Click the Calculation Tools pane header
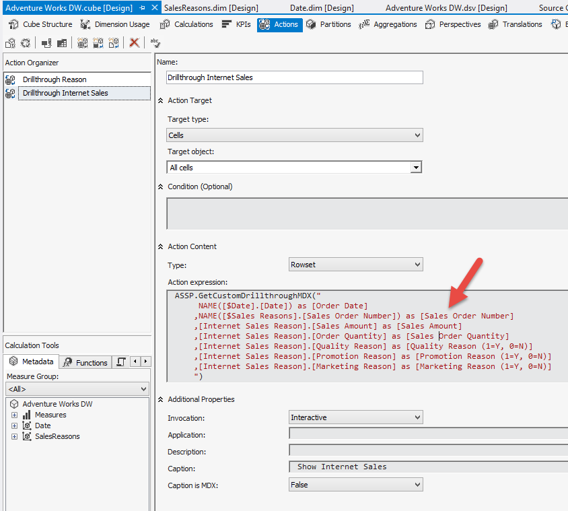568x511 pixels. pyautogui.click(x=77, y=345)
